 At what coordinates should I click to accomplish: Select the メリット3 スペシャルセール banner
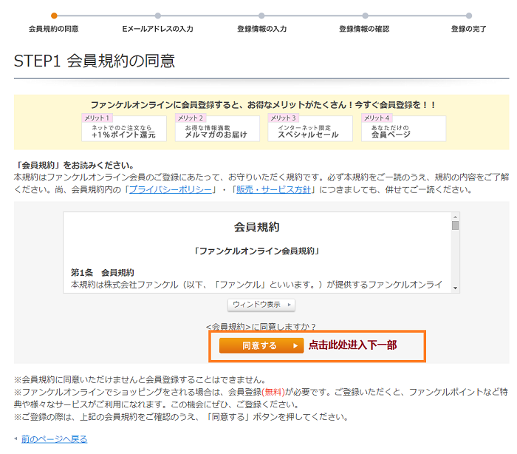[x=311, y=129]
